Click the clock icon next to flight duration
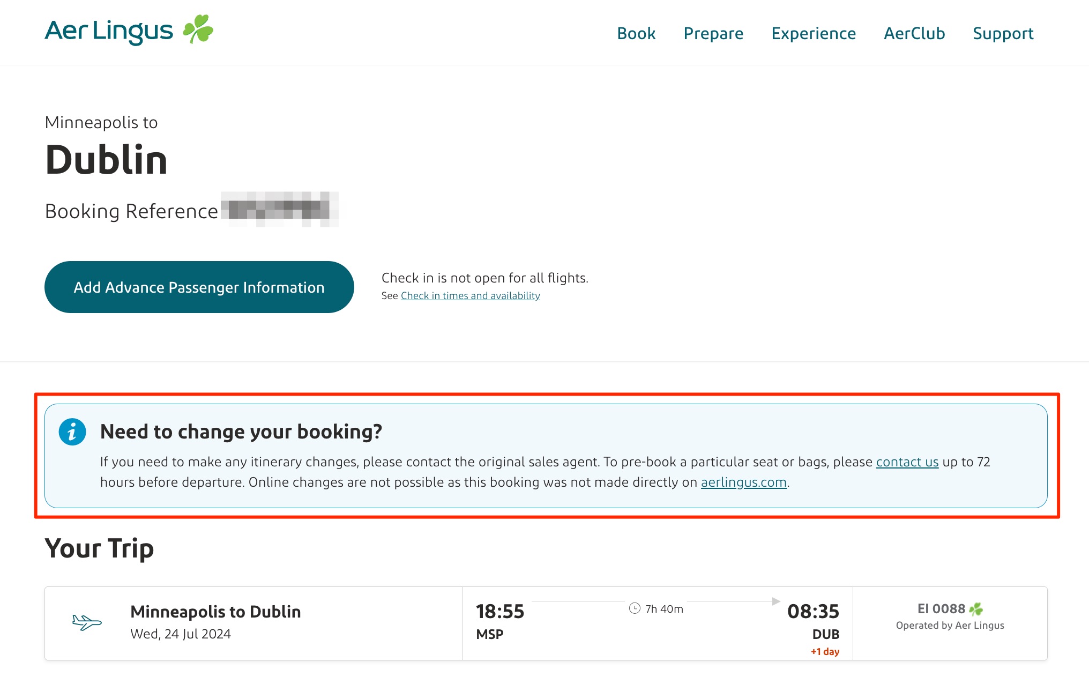This screenshot has height=684, width=1089. pos(635,608)
